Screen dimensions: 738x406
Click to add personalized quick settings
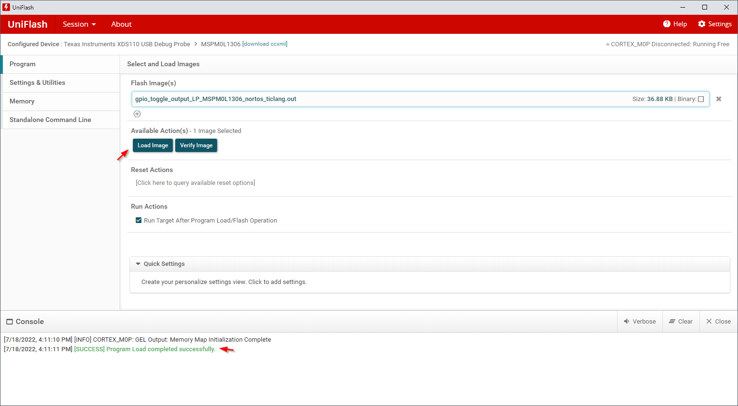[x=224, y=282]
